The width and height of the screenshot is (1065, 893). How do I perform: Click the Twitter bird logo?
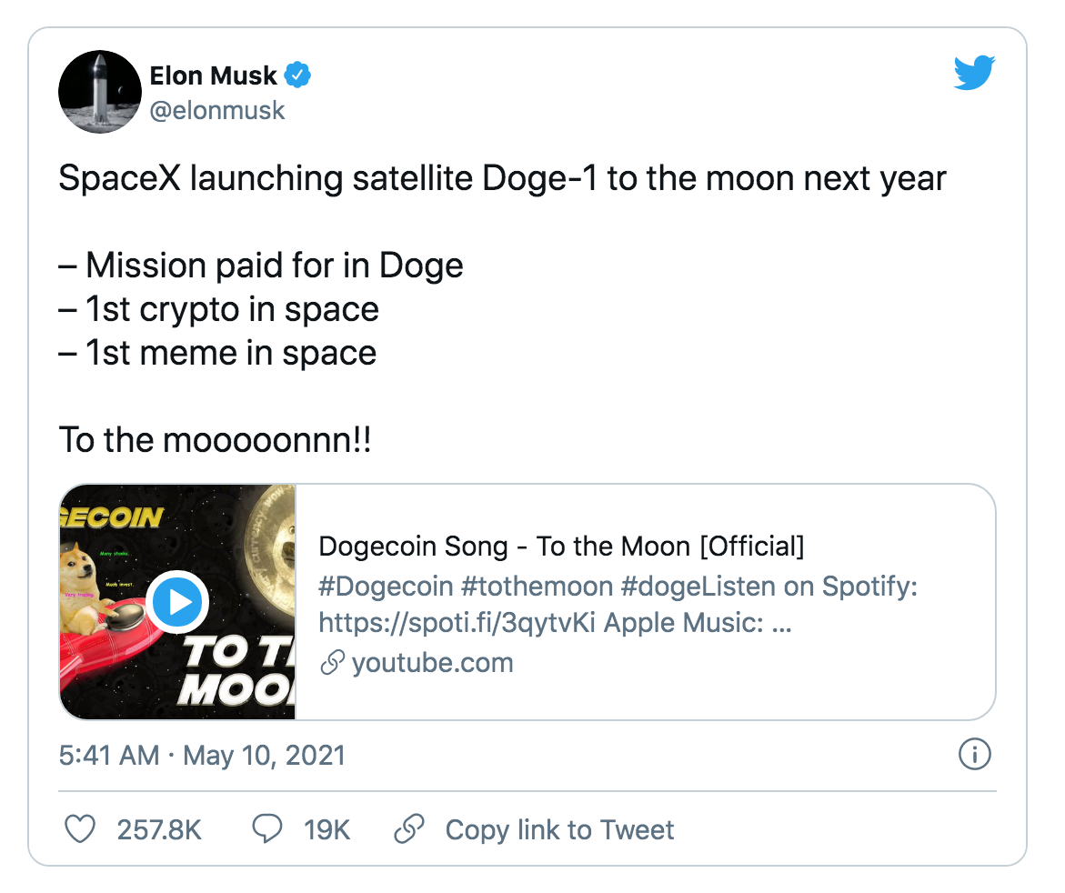974,72
